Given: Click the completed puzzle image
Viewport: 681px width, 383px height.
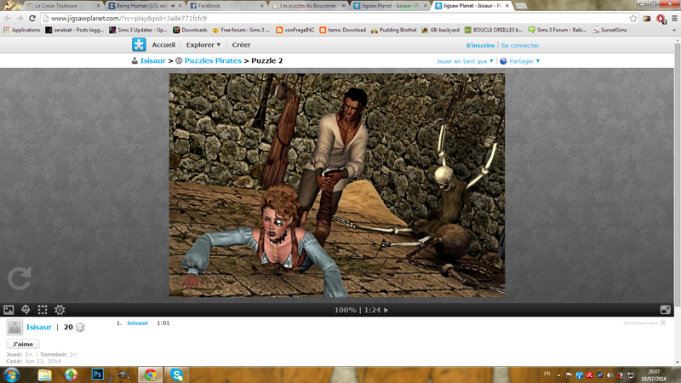Looking at the screenshot, I should pos(337,185).
